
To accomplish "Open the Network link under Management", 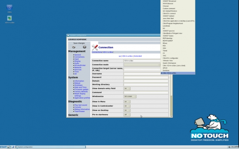I will pos(78,67).
